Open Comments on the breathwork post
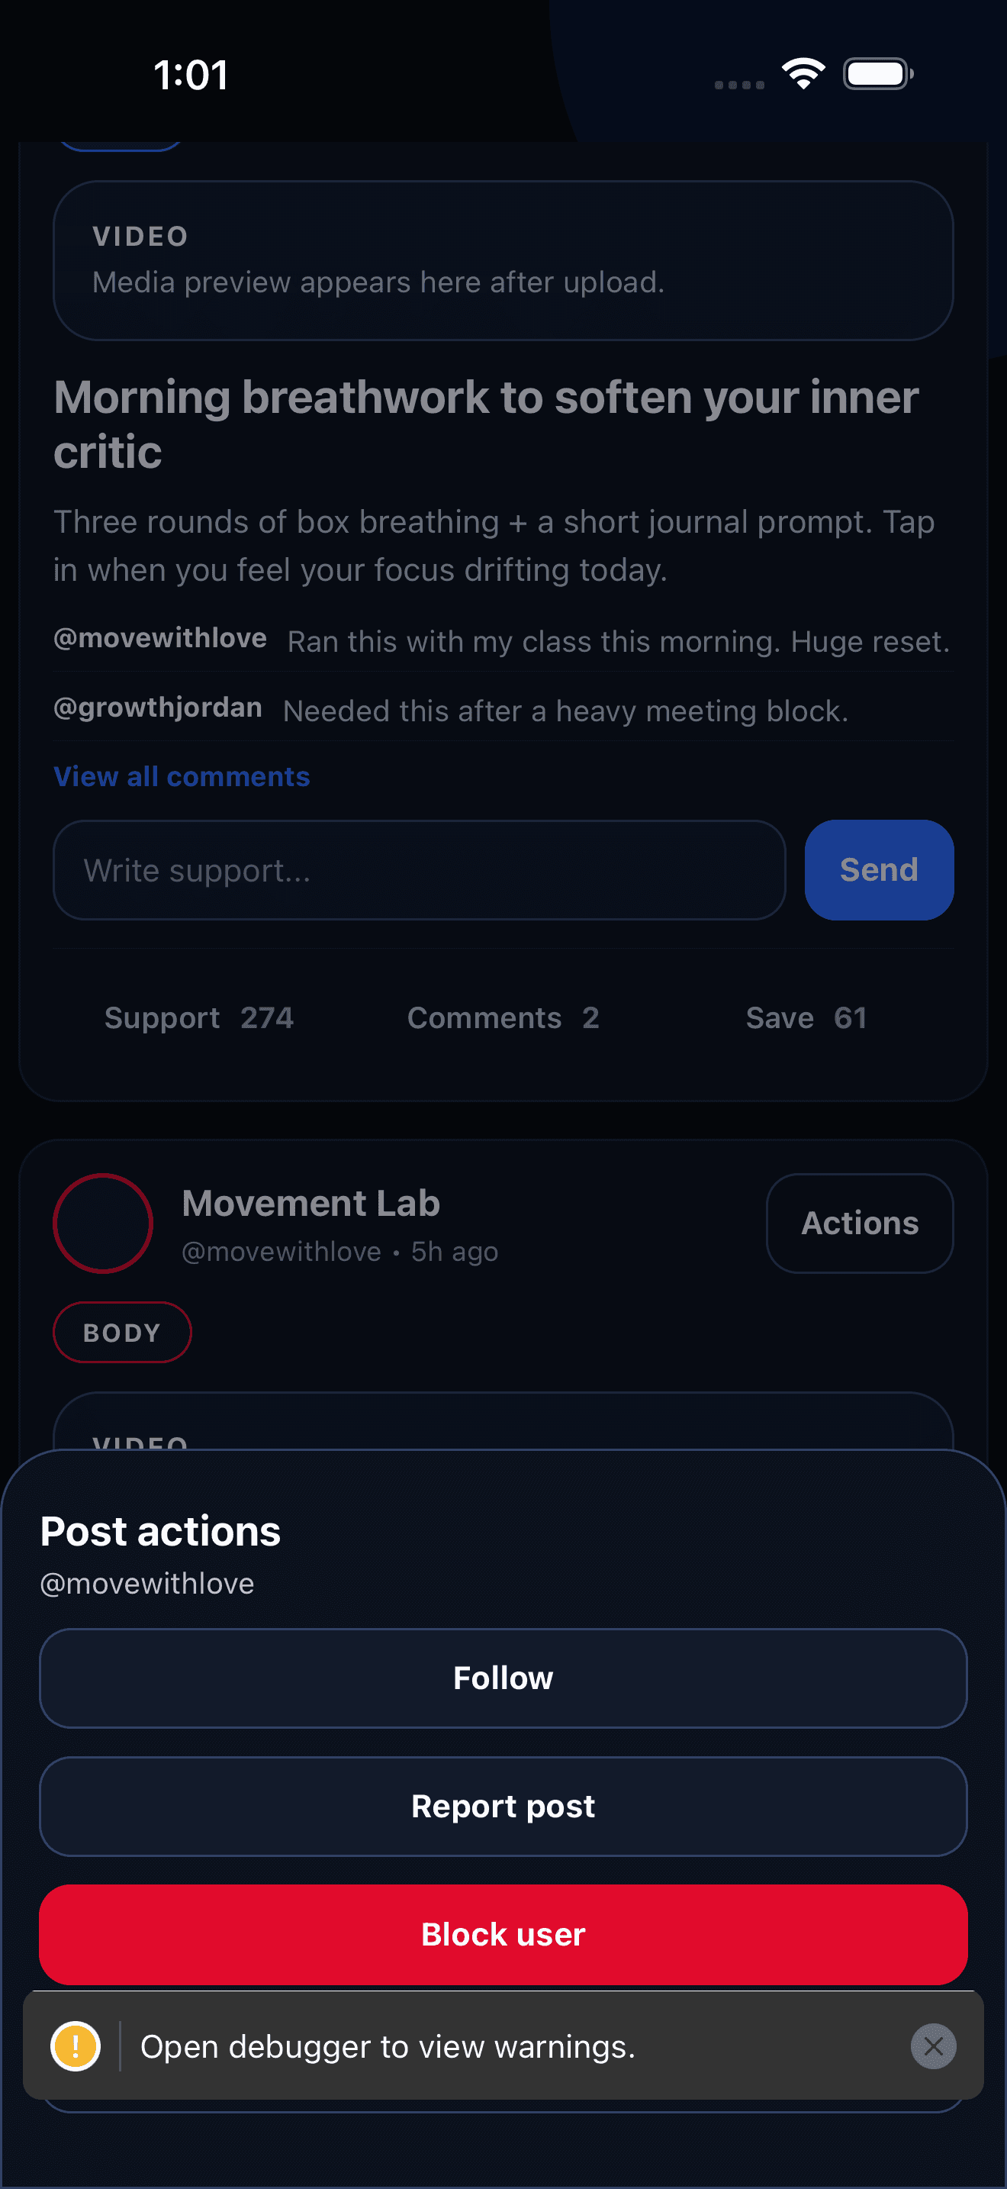Image resolution: width=1007 pixels, height=2189 pixels. [x=503, y=1017]
